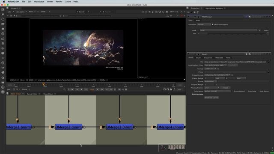Click the timeline playhead marker
Image resolution: width=274 pixels, height=154 pixels.
[44, 84]
